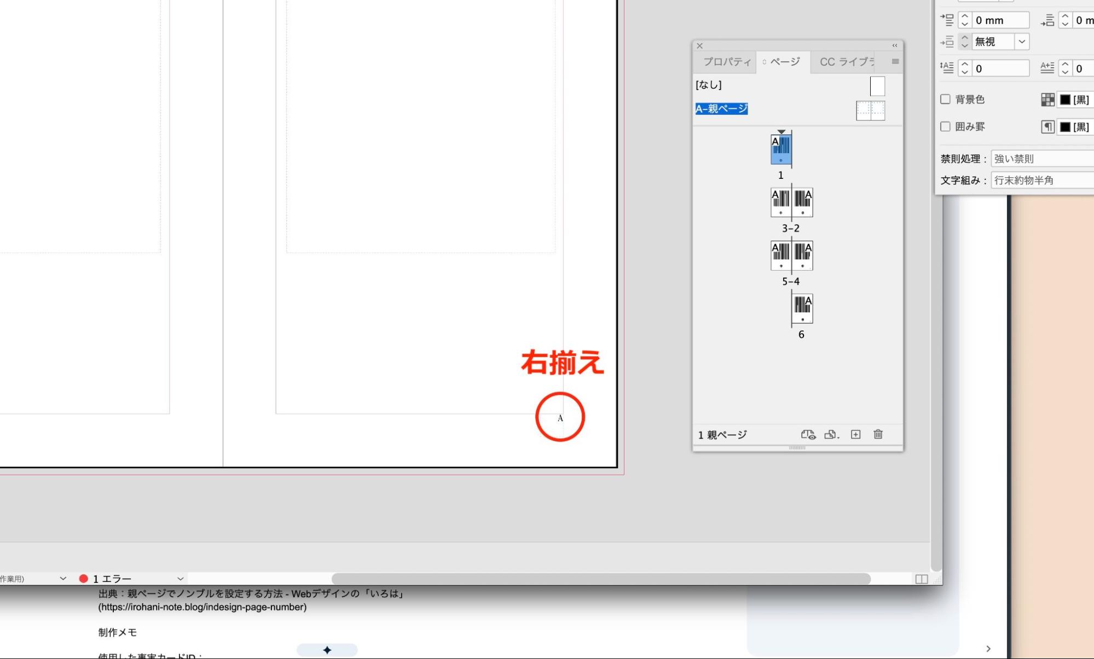Click the edit page size icon
Viewport: 1094px width, 659px height.
808,435
